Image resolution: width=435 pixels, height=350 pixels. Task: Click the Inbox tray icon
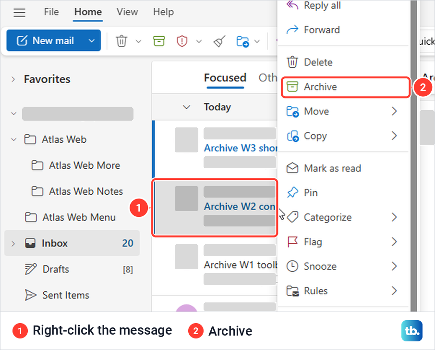pos(30,243)
